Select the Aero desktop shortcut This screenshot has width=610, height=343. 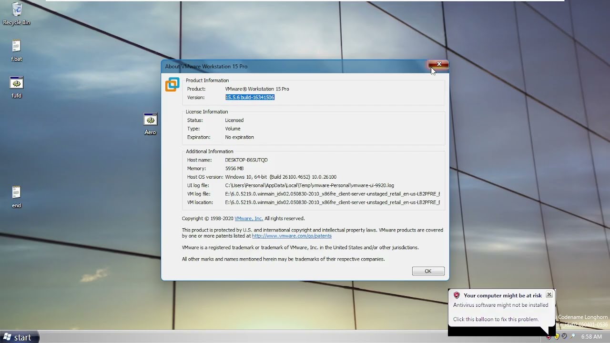[150, 124]
